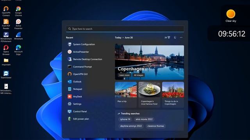Click Learn more on Copenhagen image
Screen dimensions: 250x140
[124, 75]
